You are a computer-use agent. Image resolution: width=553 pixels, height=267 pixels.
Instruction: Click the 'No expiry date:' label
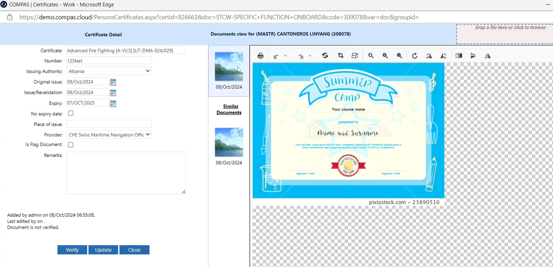[x=47, y=114]
